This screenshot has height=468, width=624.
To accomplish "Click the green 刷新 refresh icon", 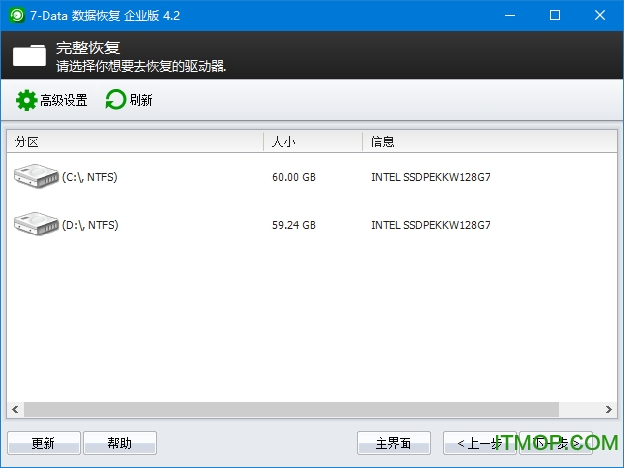I will coord(115,100).
